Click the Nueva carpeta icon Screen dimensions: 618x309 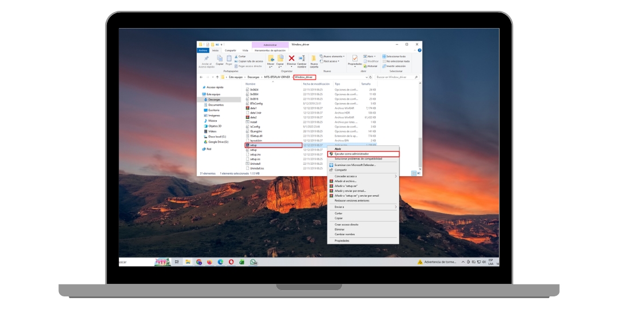[x=314, y=59]
